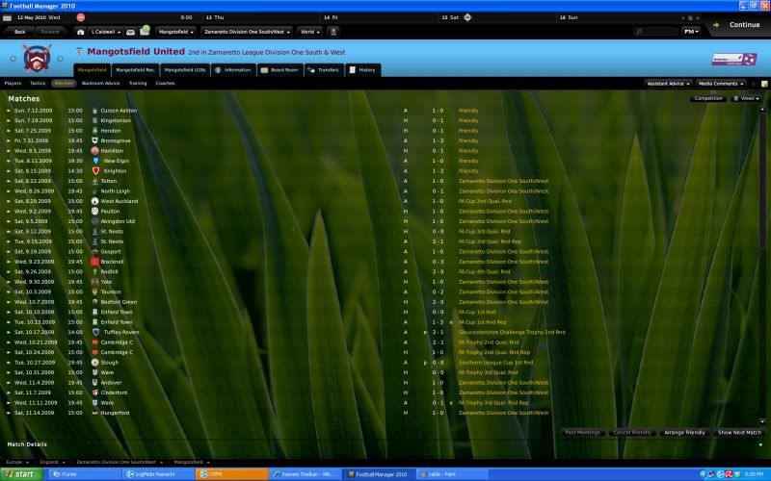The height and width of the screenshot is (481, 771).
Task: Open the World menu dropdown
Action: pos(311,31)
